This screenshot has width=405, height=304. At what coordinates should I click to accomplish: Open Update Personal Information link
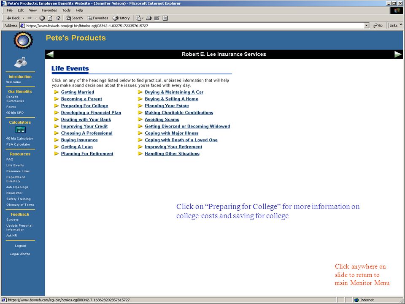coord(19,228)
